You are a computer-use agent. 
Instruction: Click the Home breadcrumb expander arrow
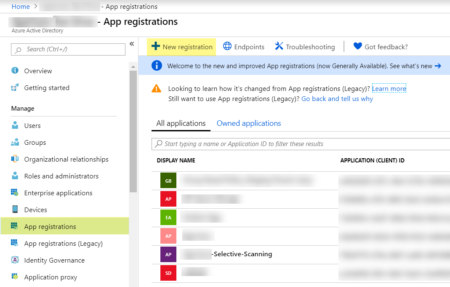click(x=36, y=6)
